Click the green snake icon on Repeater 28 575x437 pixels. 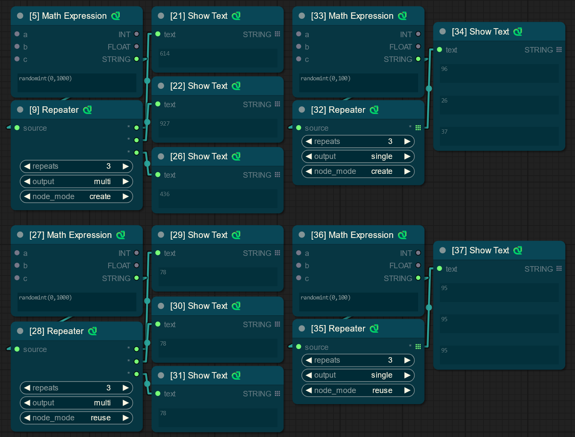[92, 331]
